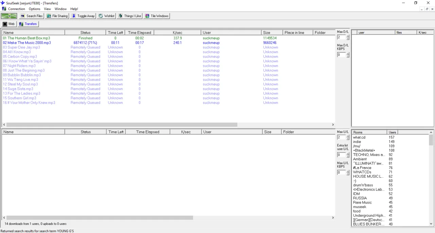The width and height of the screenshot is (435, 233).
Task: Click into the Max D/L KBPS field
Action: (342, 55)
